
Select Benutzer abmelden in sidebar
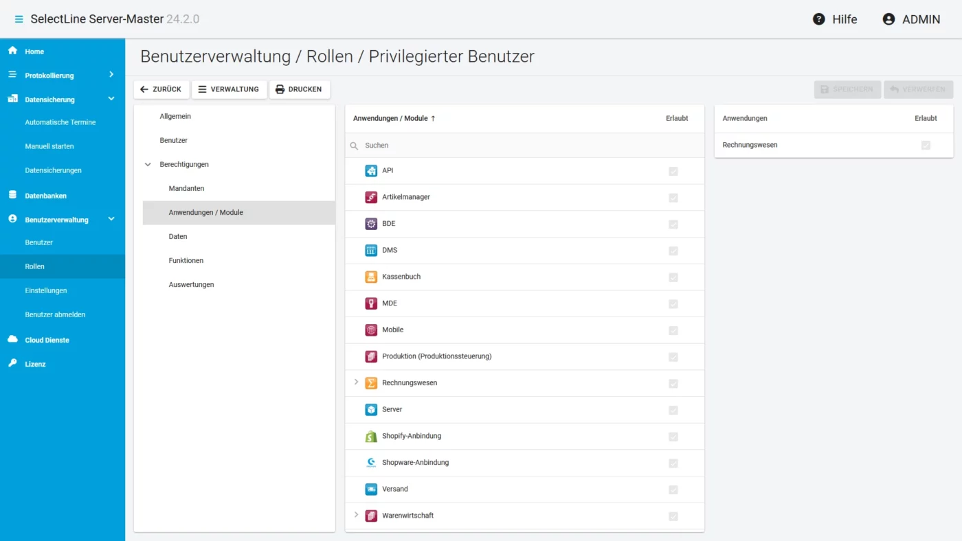coord(55,314)
